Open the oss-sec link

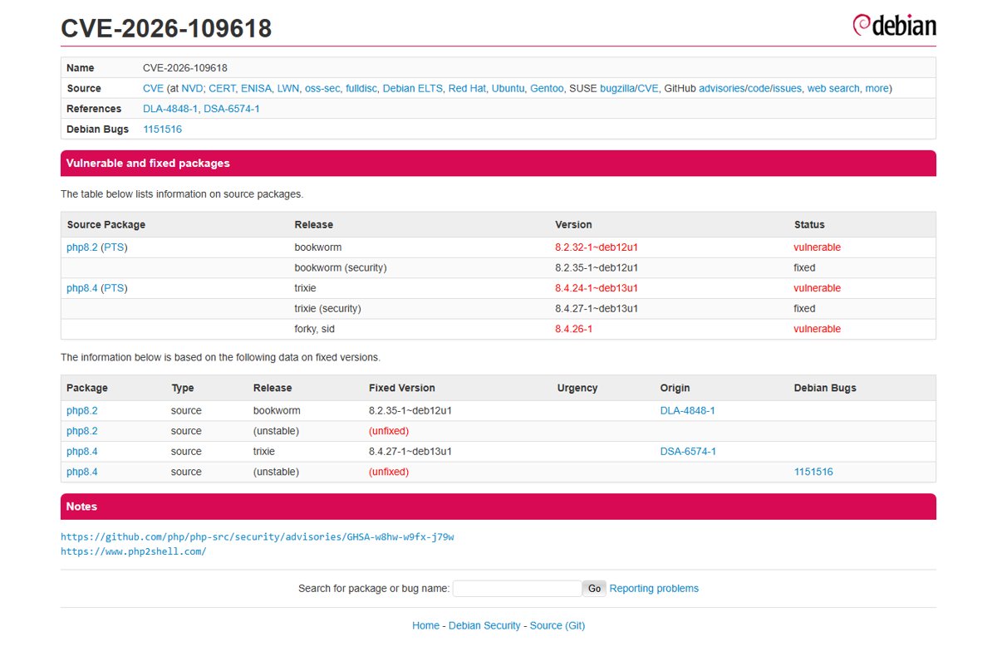tap(322, 88)
